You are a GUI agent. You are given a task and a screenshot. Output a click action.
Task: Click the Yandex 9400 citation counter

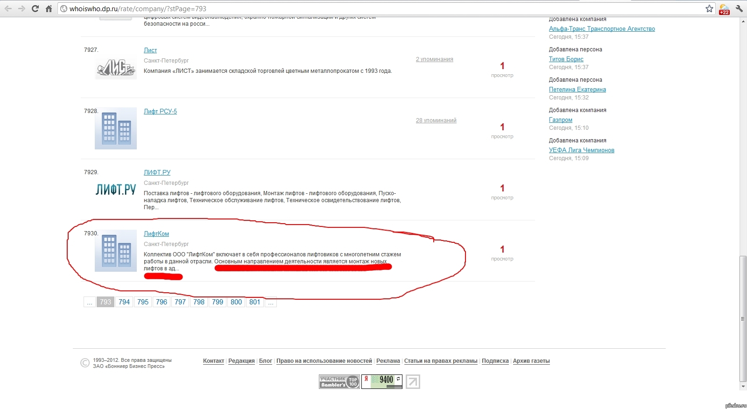(x=381, y=381)
